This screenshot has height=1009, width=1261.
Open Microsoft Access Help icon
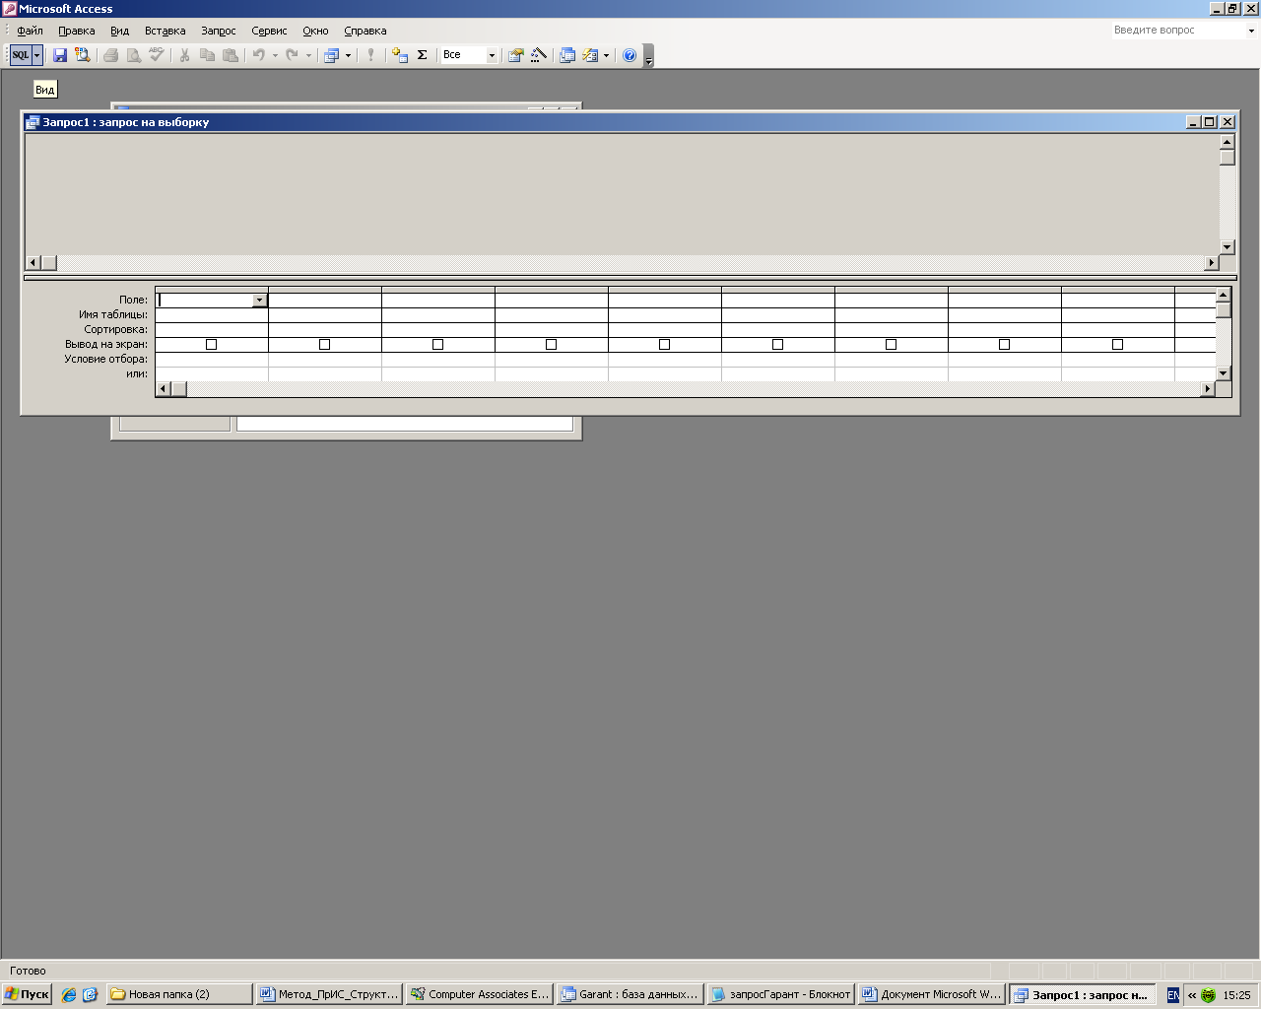(630, 55)
